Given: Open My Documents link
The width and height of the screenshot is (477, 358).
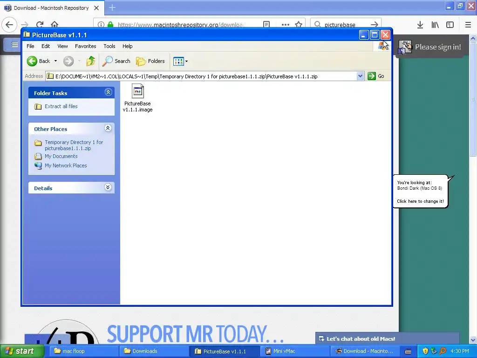Looking at the screenshot, I should point(61,156).
